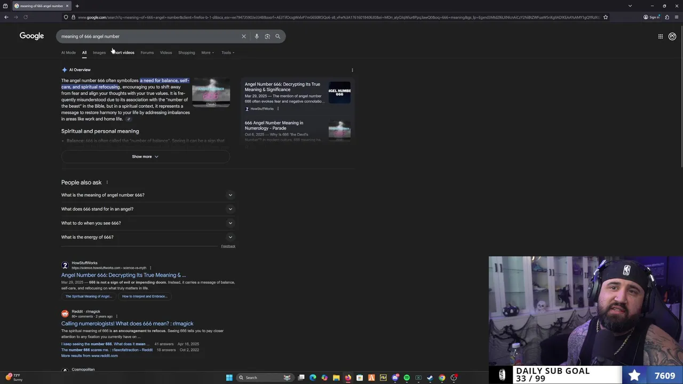Screen dimensions: 683x384
Task: Open the Firefox extensions panel
Action: 667,17
